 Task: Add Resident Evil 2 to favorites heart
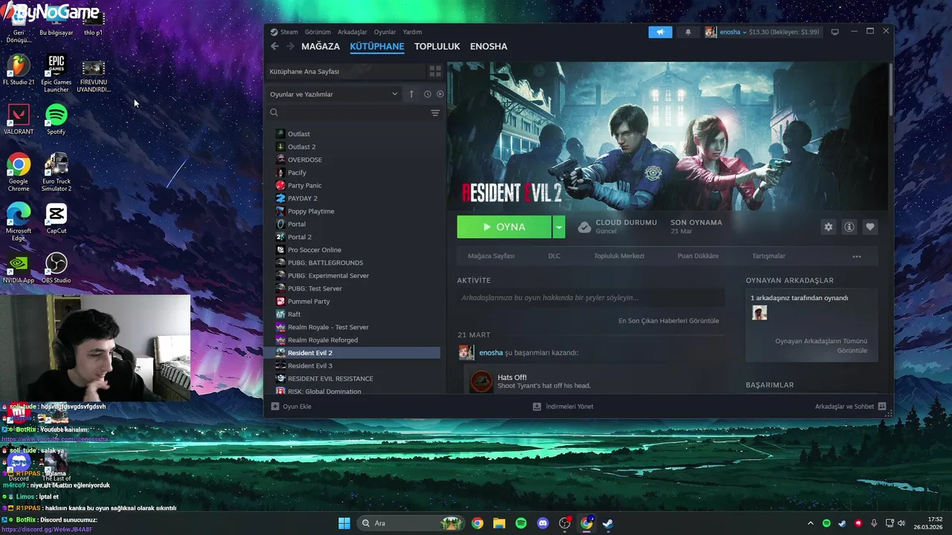pos(870,227)
